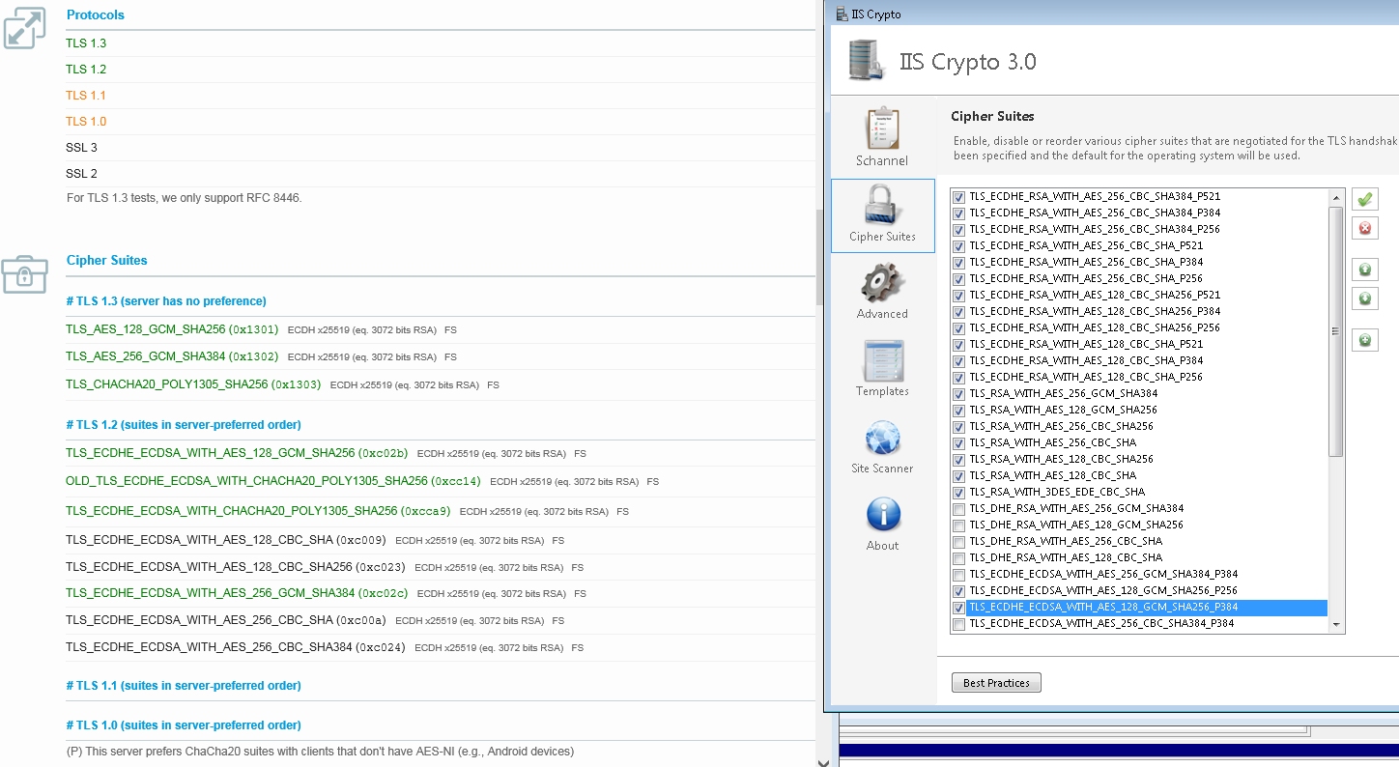Enable TLS_ECDHE_ECDSA_WITH_AES_128_GCM_SHA256_P256 cipher
The width and height of the screenshot is (1399, 767).
coord(957,590)
